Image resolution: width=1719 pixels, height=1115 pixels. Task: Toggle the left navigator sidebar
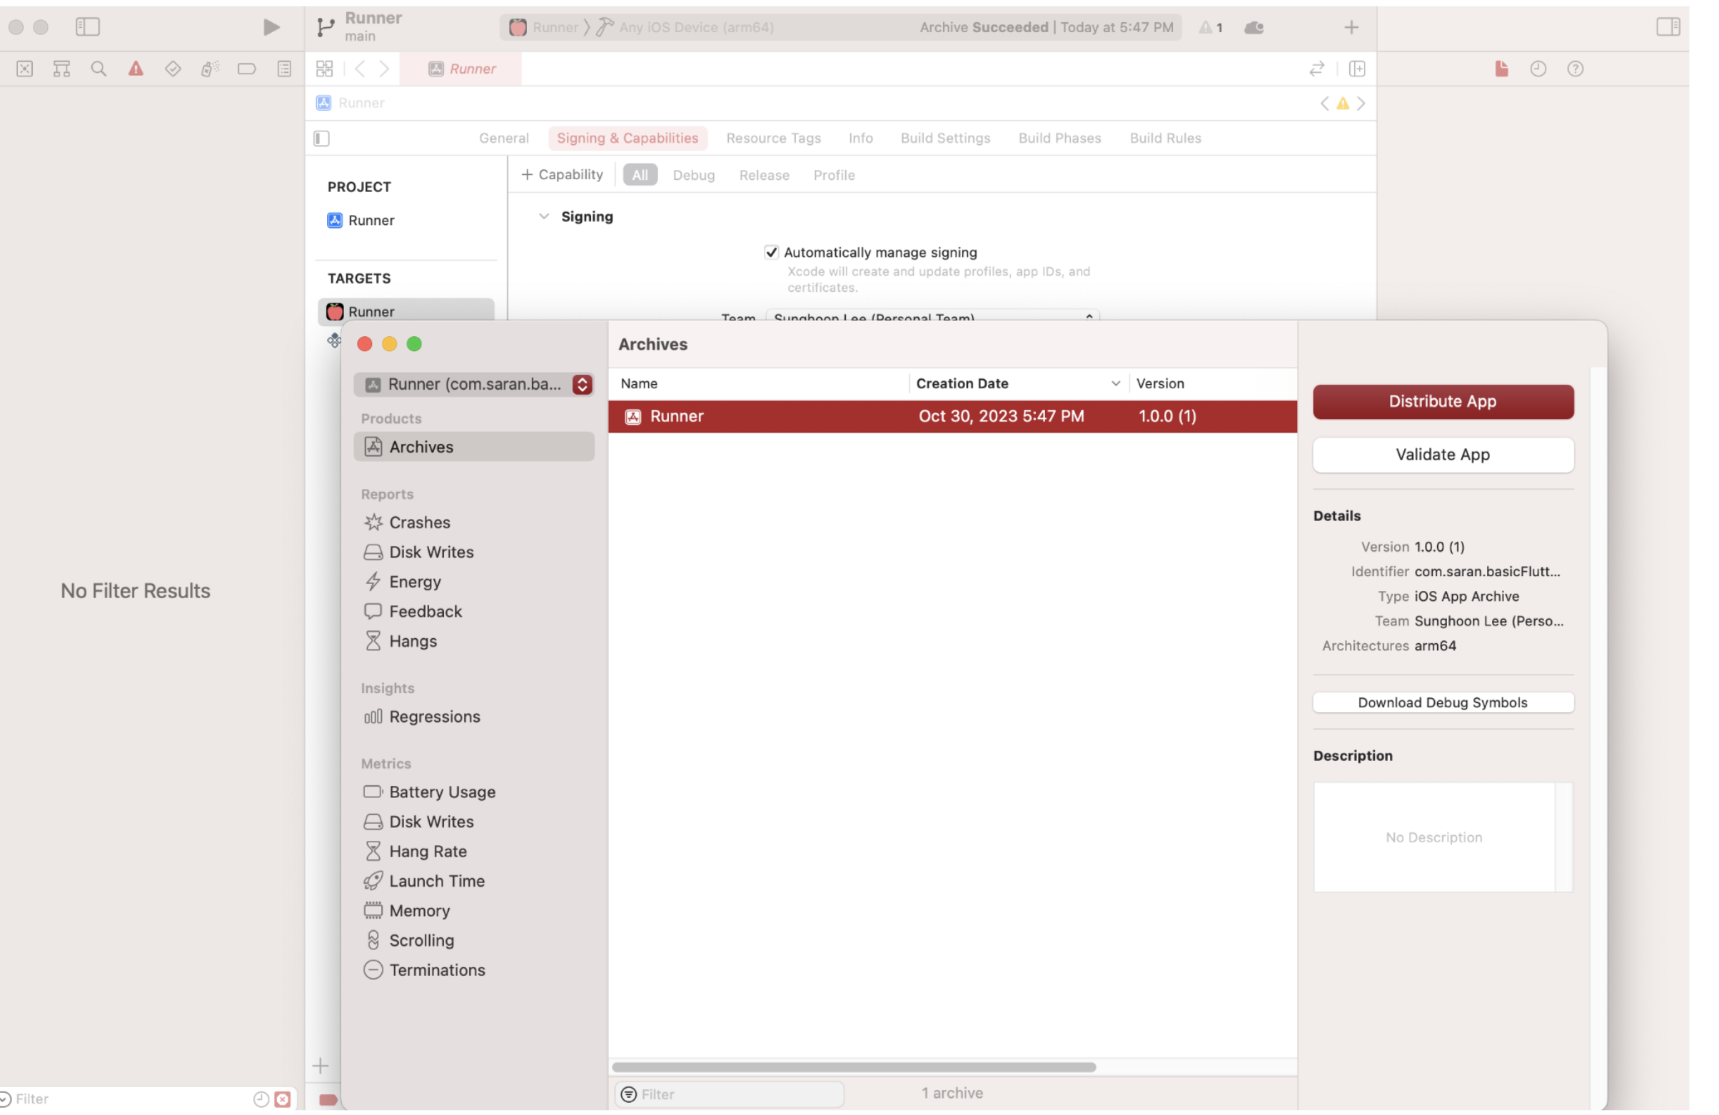coord(87,27)
